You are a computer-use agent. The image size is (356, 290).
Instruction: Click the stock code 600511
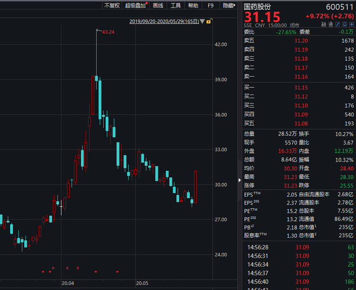tap(340, 7)
